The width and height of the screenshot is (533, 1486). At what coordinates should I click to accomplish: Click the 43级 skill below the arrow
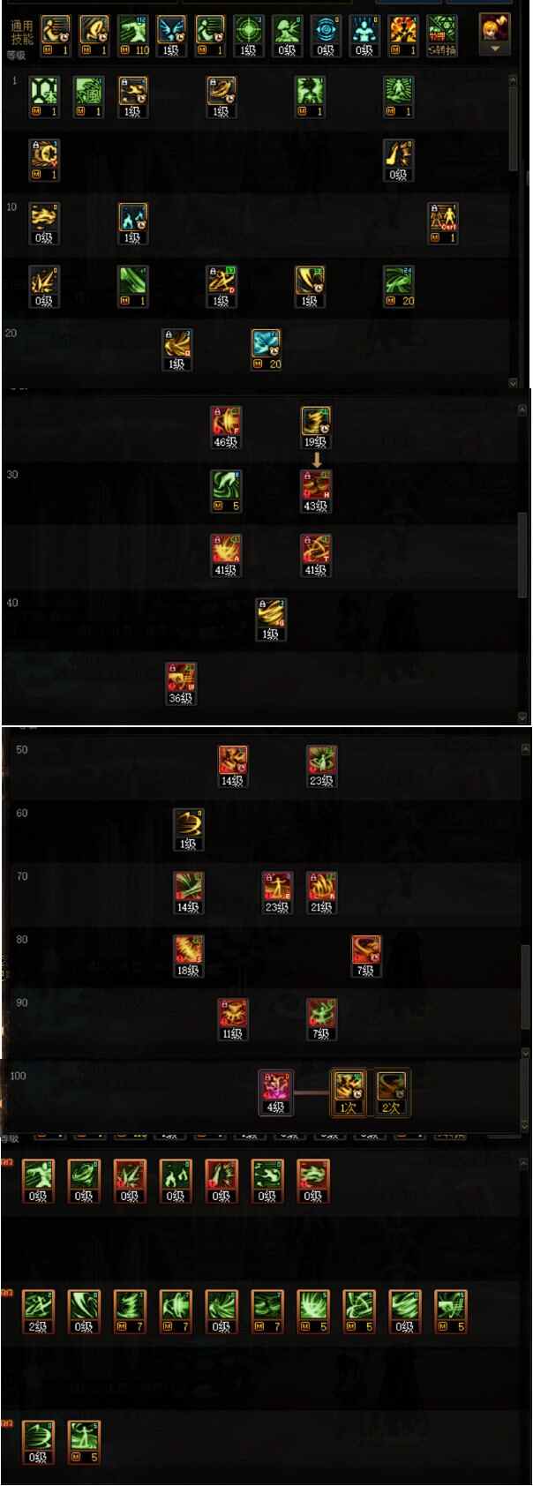point(316,491)
